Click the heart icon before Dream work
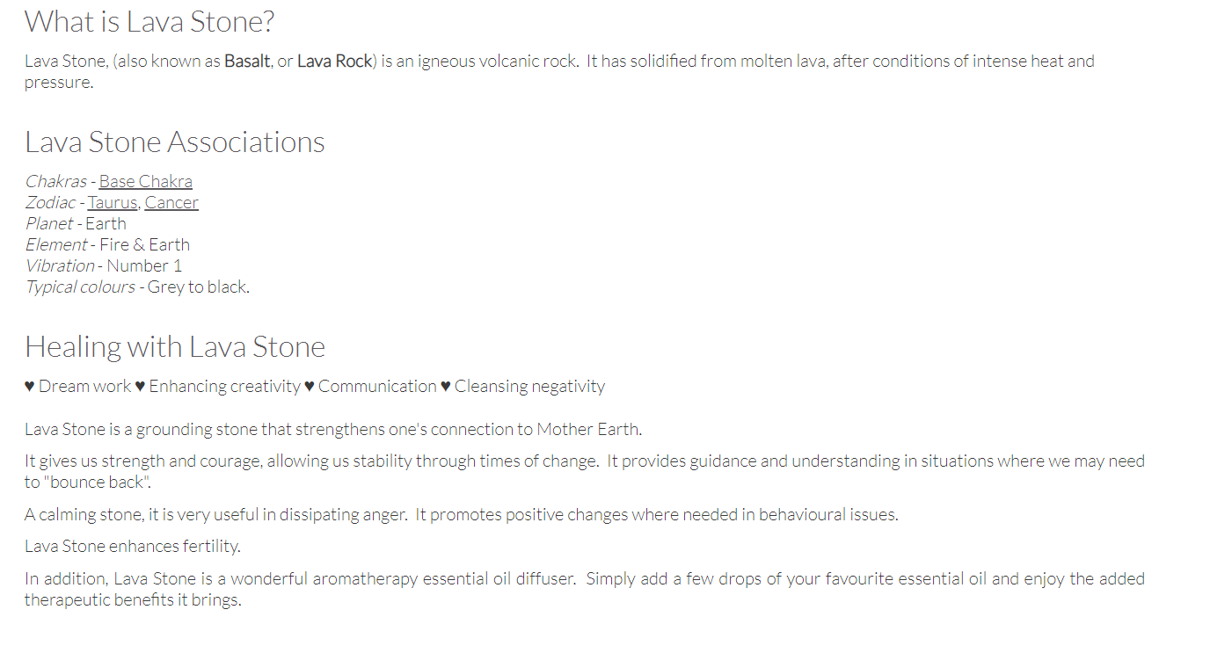This screenshot has width=1232, height=646. pos(30,387)
